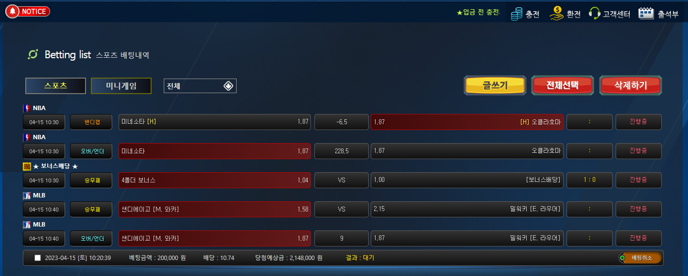Viewport: 688px width, 276px height.
Task: Click the 핸디캡 bet type label
Action: (x=91, y=122)
